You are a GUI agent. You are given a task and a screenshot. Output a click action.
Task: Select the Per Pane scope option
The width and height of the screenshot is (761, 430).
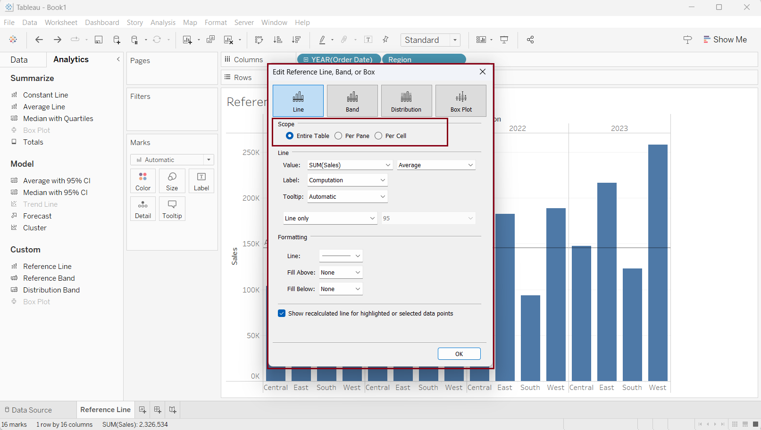338,136
